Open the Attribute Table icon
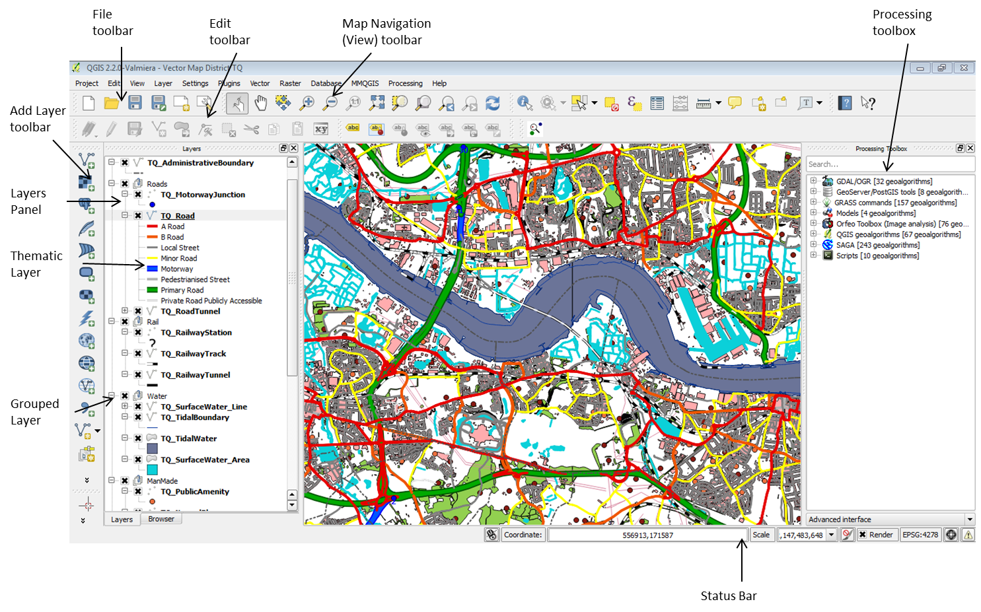This screenshot has width=981, height=612. 657,103
